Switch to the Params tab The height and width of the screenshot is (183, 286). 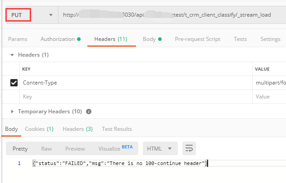(x=18, y=39)
